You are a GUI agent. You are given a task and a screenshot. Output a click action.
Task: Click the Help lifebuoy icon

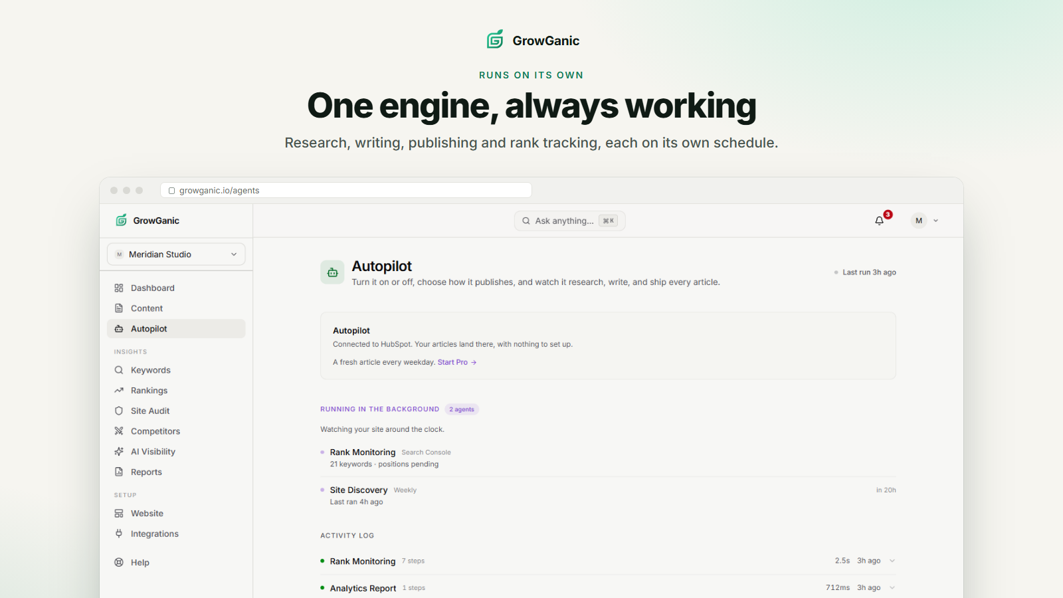119,562
